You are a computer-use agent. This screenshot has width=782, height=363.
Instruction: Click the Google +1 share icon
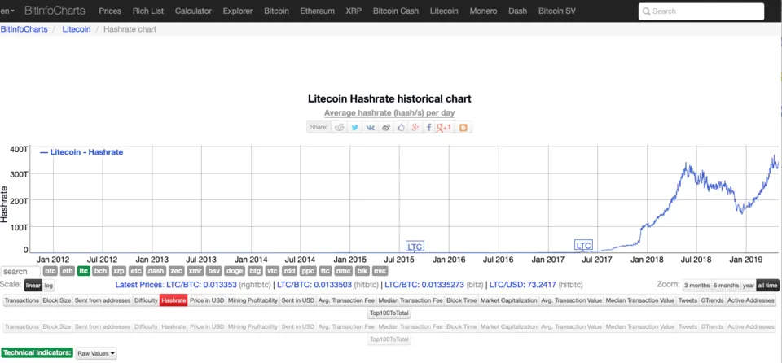(x=443, y=127)
